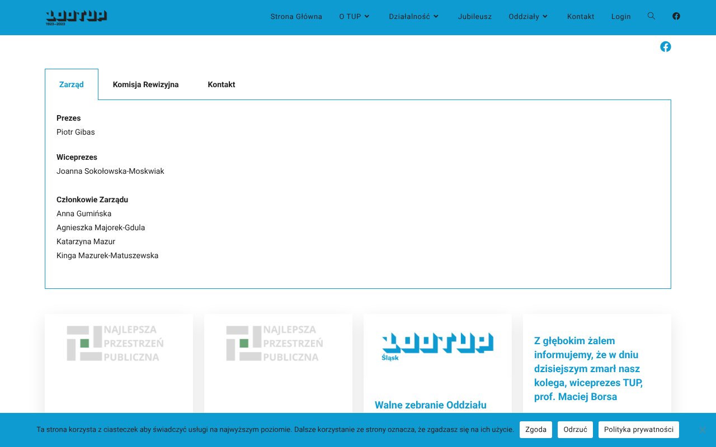
Task: Click Login in the navigation bar
Action: click(x=621, y=16)
